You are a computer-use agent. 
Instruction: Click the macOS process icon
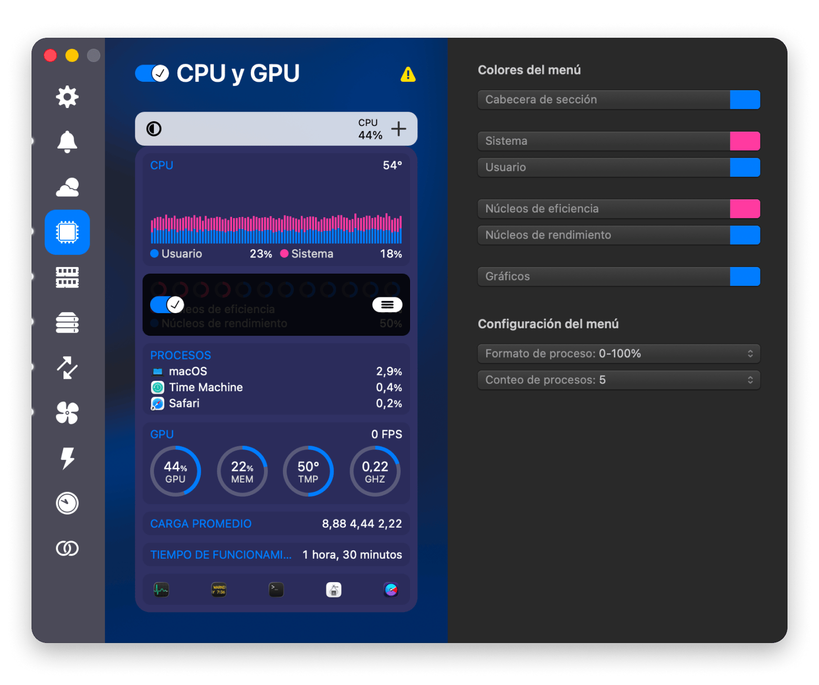click(157, 371)
